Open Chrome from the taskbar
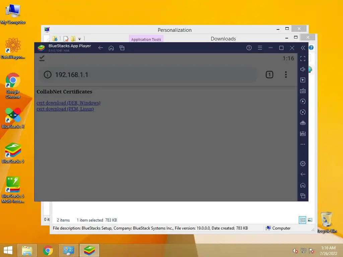The width and height of the screenshot is (343, 257). pos(48,250)
